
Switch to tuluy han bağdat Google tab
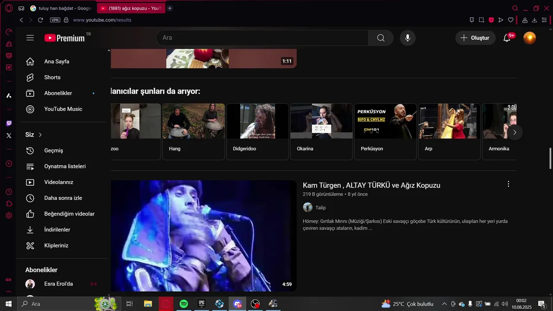[61, 8]
